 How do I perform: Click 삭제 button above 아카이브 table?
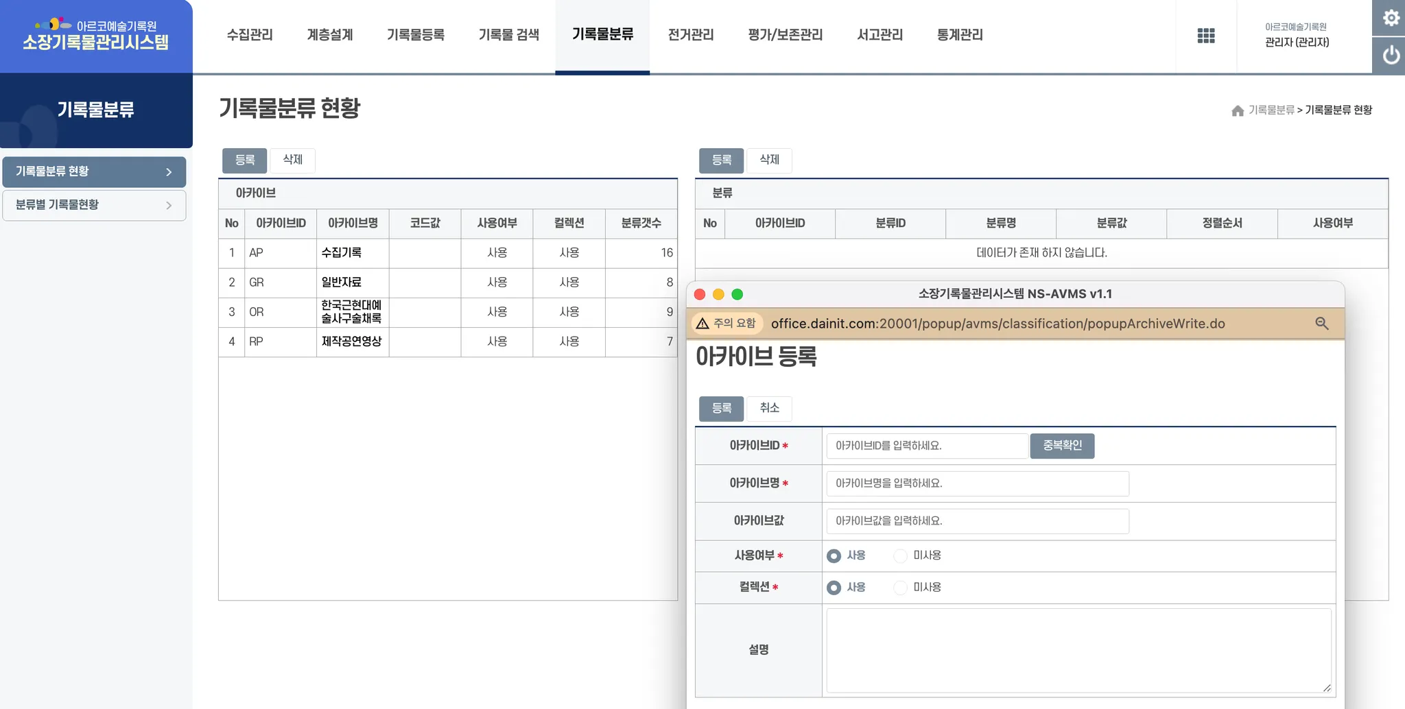[293, 160]
